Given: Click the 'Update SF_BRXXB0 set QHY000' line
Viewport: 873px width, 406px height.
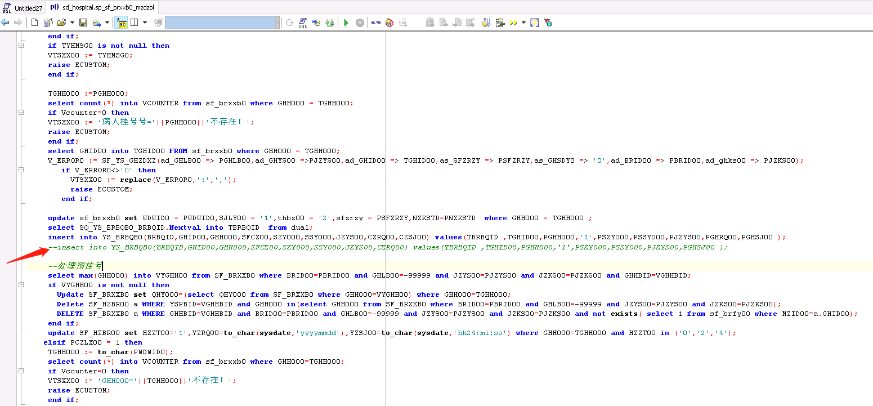Looking at the screenshot, I should (284, 295).
